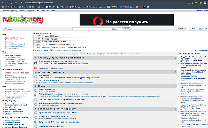This screenshot has width=208, height=128.
Task: Open the Torrents bookmarks folder
Action: [24, 7]
